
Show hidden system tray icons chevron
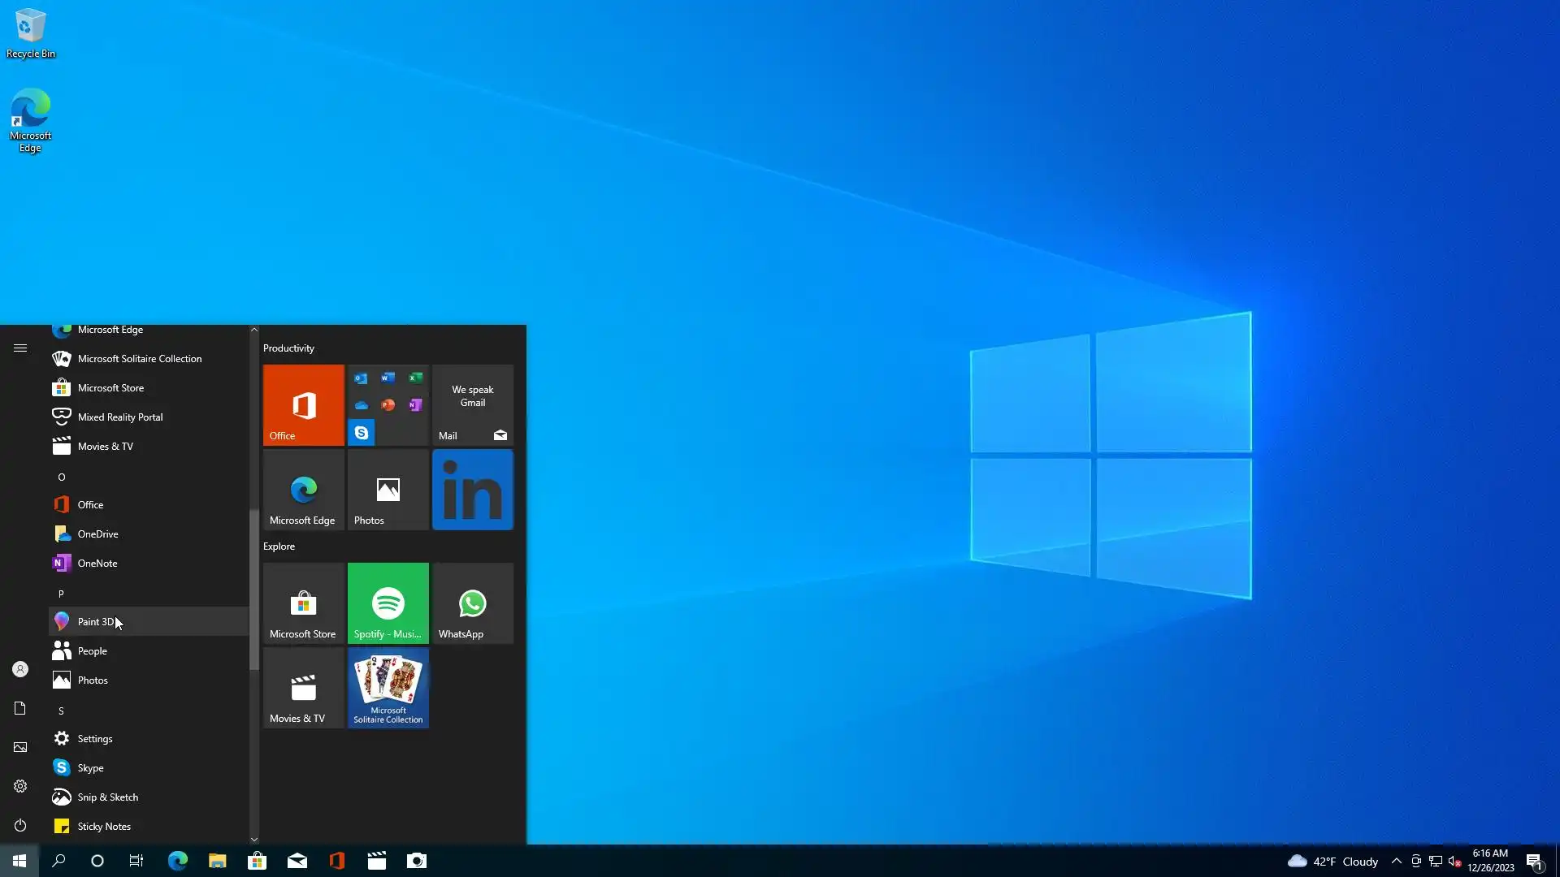click(x=1396, y=861)
